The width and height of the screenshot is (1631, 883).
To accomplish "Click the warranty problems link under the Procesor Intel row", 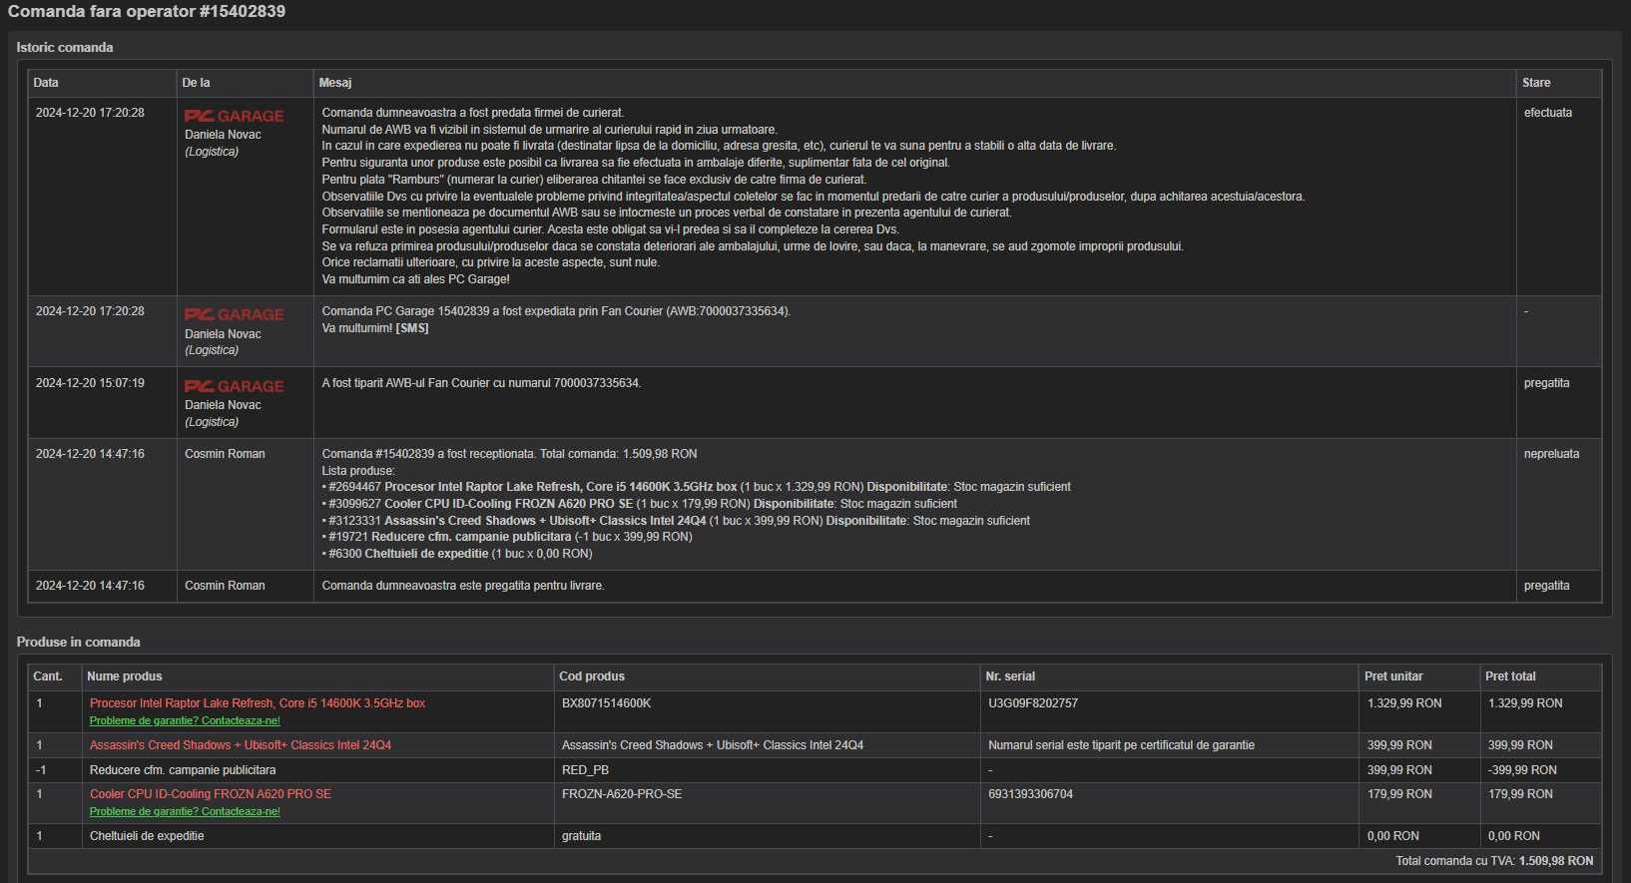I will [185, 720].
